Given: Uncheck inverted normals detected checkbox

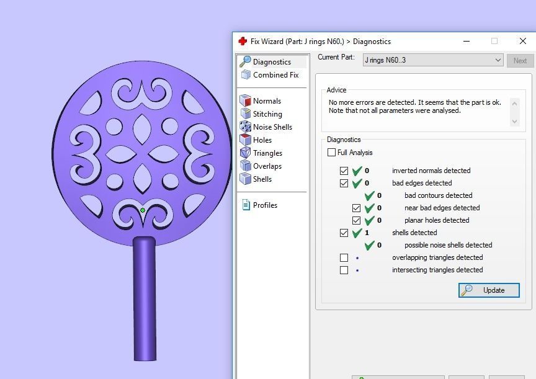Looking at the screenshot, I should coord(344,171).
